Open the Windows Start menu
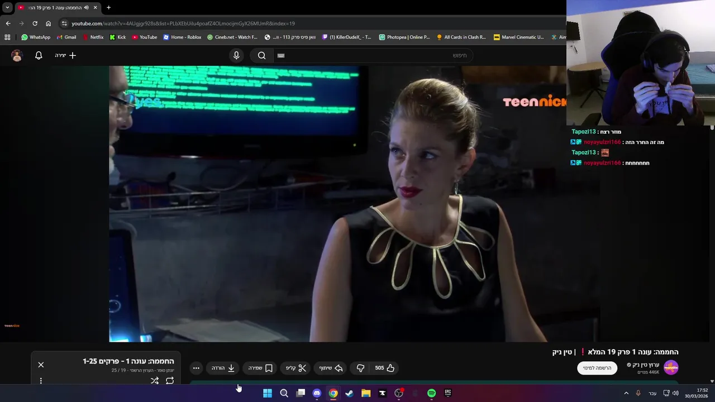This screenshot has height=402, width=715. pos(268,393)
